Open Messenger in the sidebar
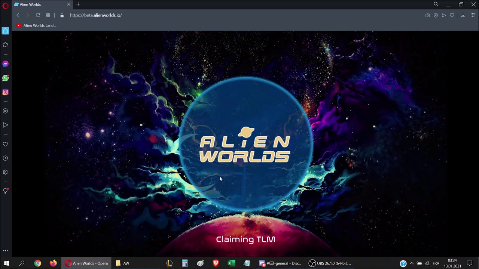The height and width of the screenshot is (269, 479). point(6,64)
